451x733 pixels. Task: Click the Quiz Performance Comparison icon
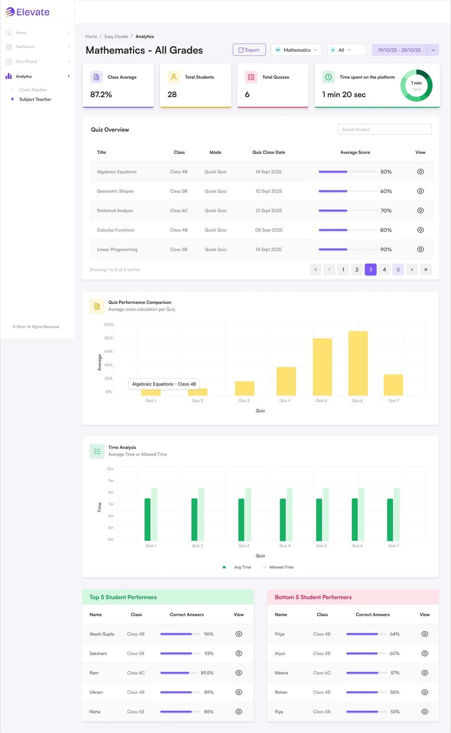(97, 306)
